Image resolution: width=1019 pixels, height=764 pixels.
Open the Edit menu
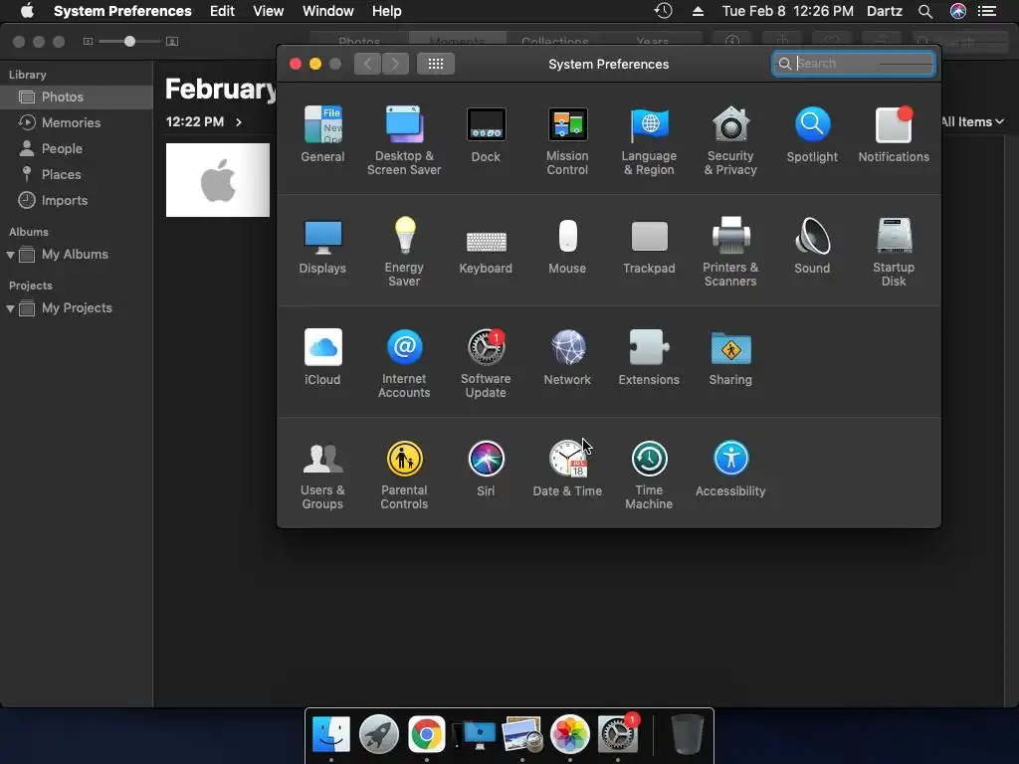pyautogui.click(x=222, y=11)
